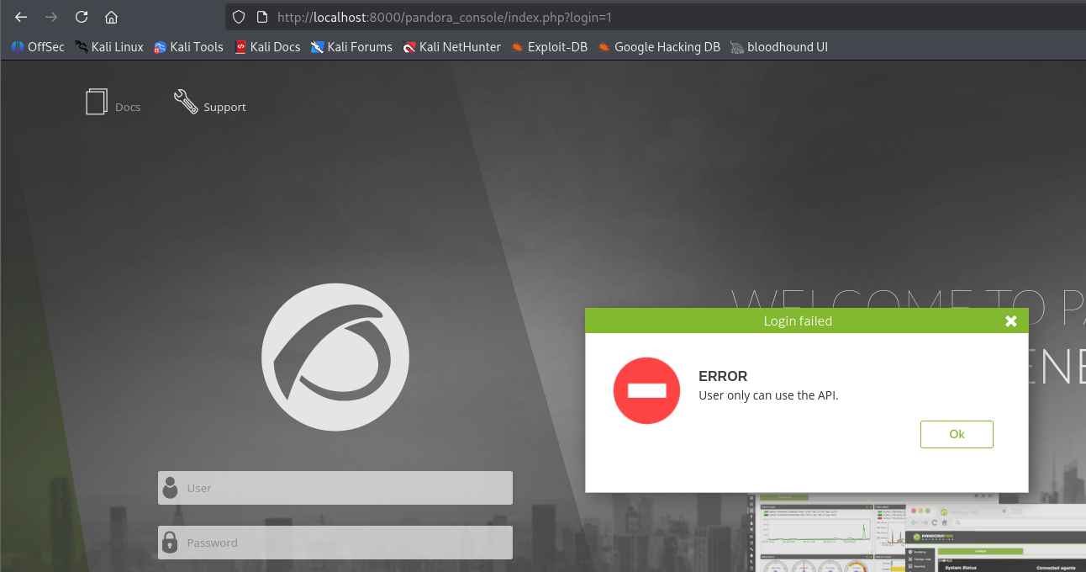1086x572 pixels.
Task: Click the user silhouette icon
Action: (x=171, y=488)
